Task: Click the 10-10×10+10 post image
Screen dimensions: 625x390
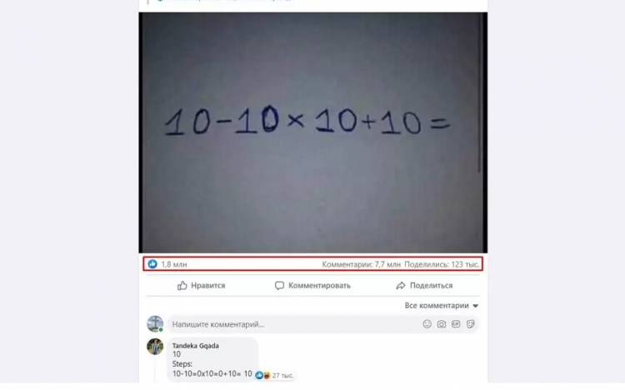Action: coord(312,132)
